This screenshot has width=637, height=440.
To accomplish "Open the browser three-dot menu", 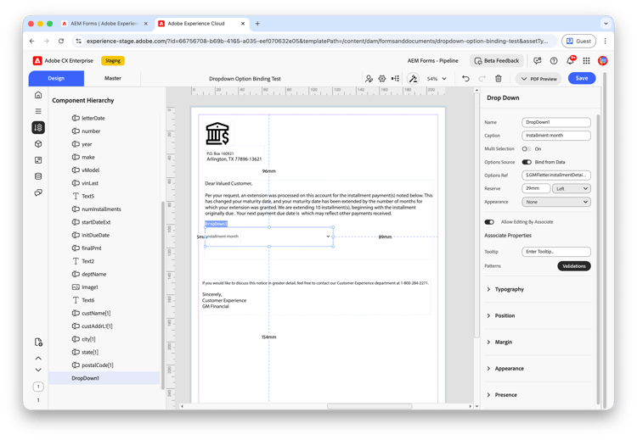I will coord(606,41).
